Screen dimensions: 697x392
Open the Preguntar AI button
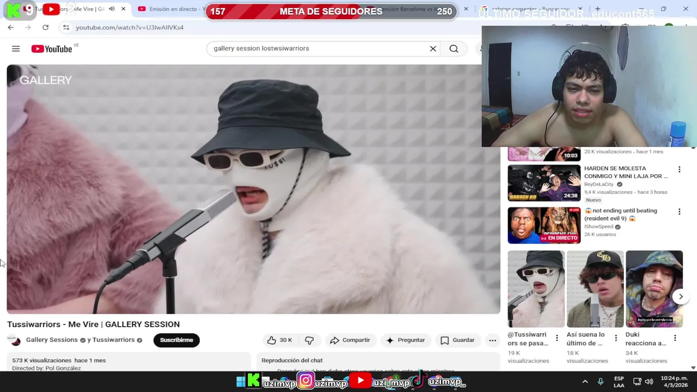click(x=405, y=340)
